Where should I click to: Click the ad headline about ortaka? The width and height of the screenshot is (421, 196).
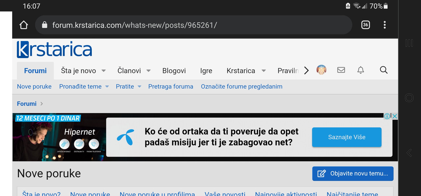coord(222,137)
